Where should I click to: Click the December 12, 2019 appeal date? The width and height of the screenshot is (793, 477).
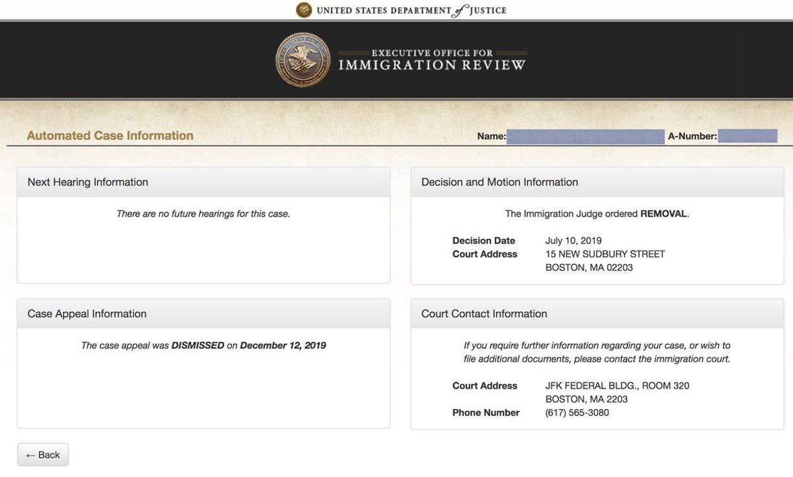283,346
